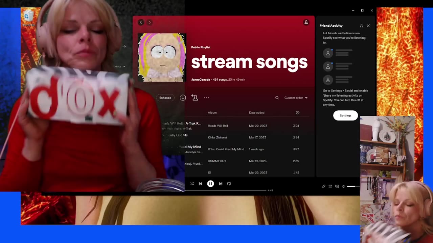This screenshot has width=433, height=243.
Task: Adjust the volume slider
Action: click(x=354, y=187)
